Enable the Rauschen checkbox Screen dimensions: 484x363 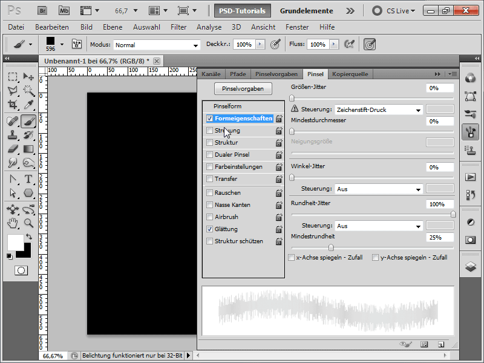point(209,192)
